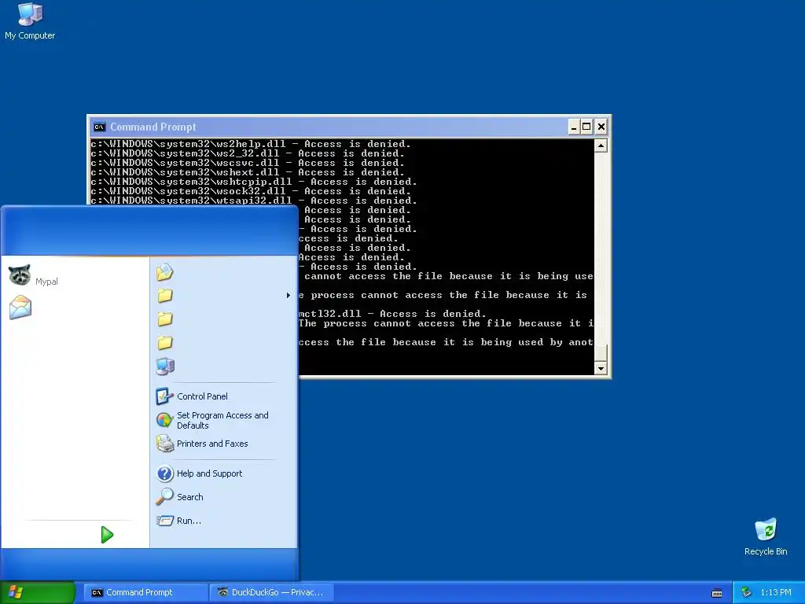
Task: Close the Command Prompt window
Action: [x=601, y=127]
